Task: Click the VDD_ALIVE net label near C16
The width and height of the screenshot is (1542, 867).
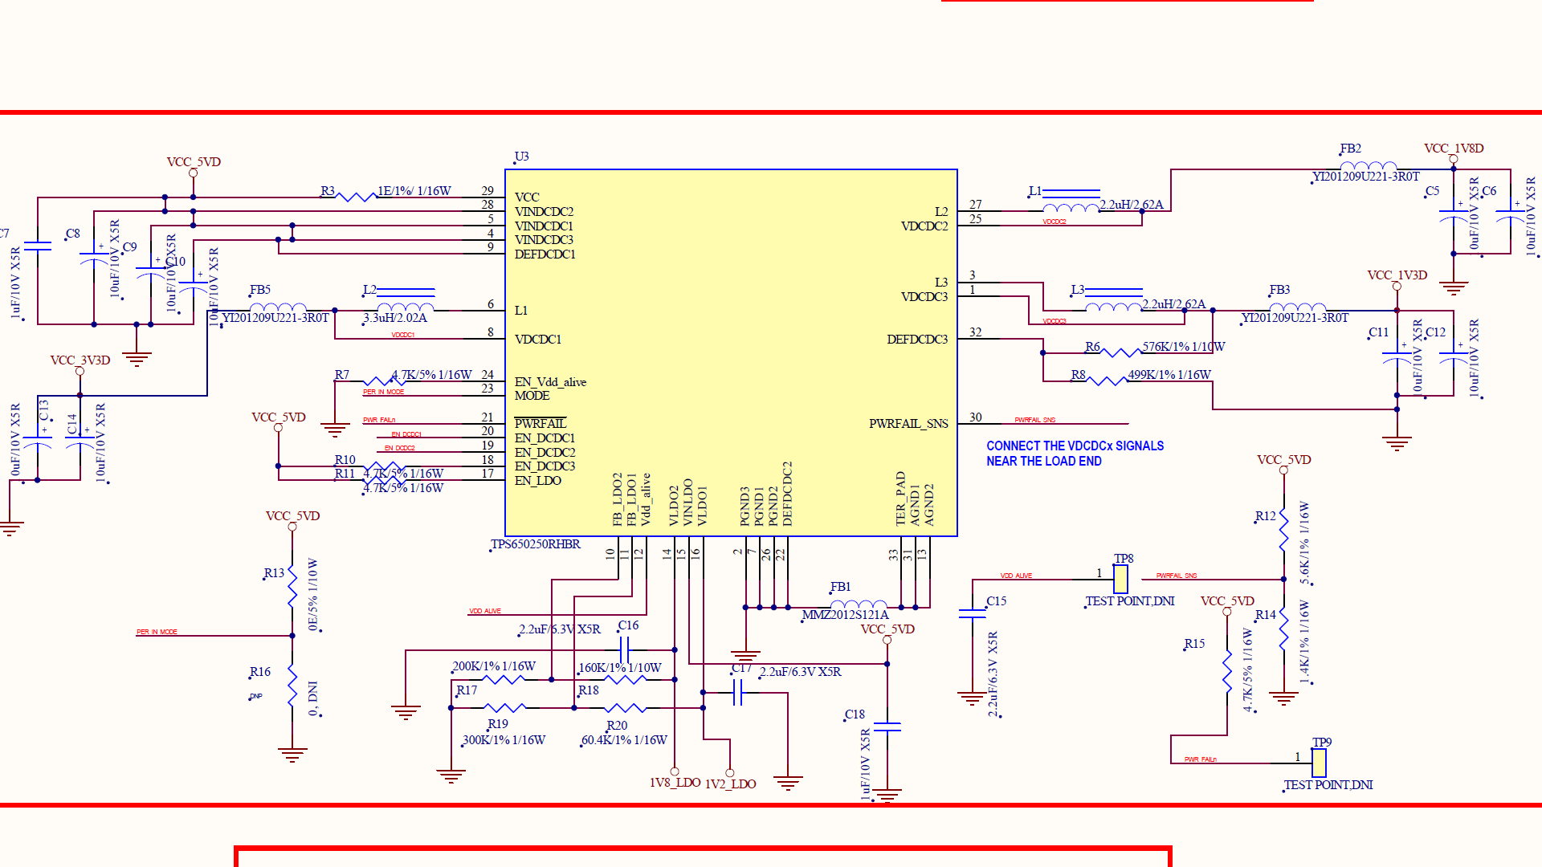Action: (485, 611)
